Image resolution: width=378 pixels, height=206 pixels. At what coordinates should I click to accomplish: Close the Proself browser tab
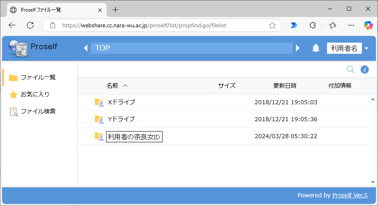coord(100,10)
